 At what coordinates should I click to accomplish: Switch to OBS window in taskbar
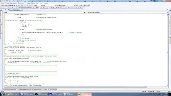(x=41, y=94)
